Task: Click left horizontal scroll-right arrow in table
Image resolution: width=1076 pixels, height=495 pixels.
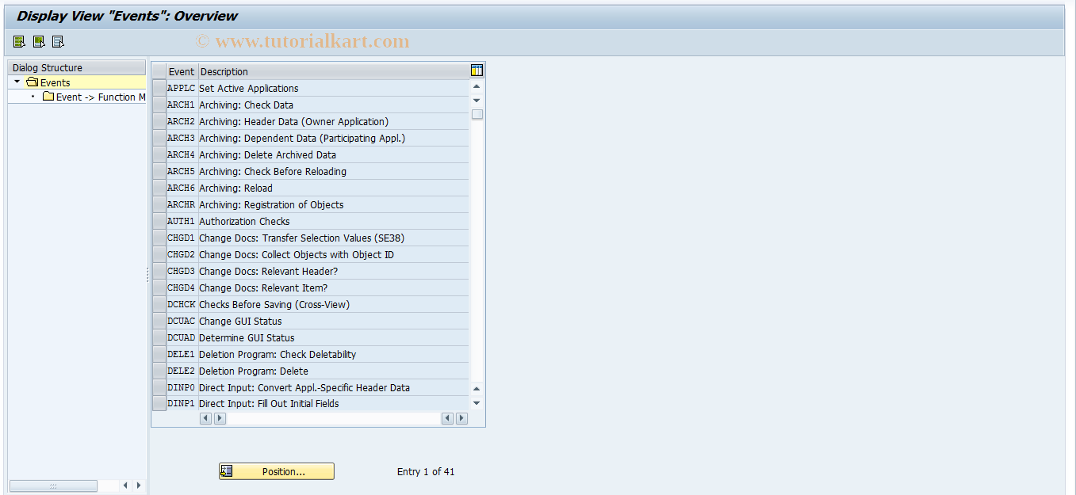Action: click(220, 418)
